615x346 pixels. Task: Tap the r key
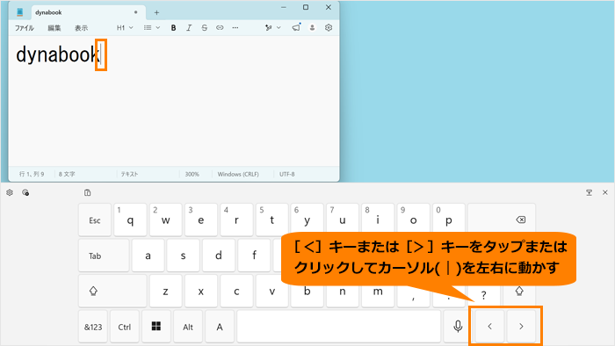coord(236,220)
